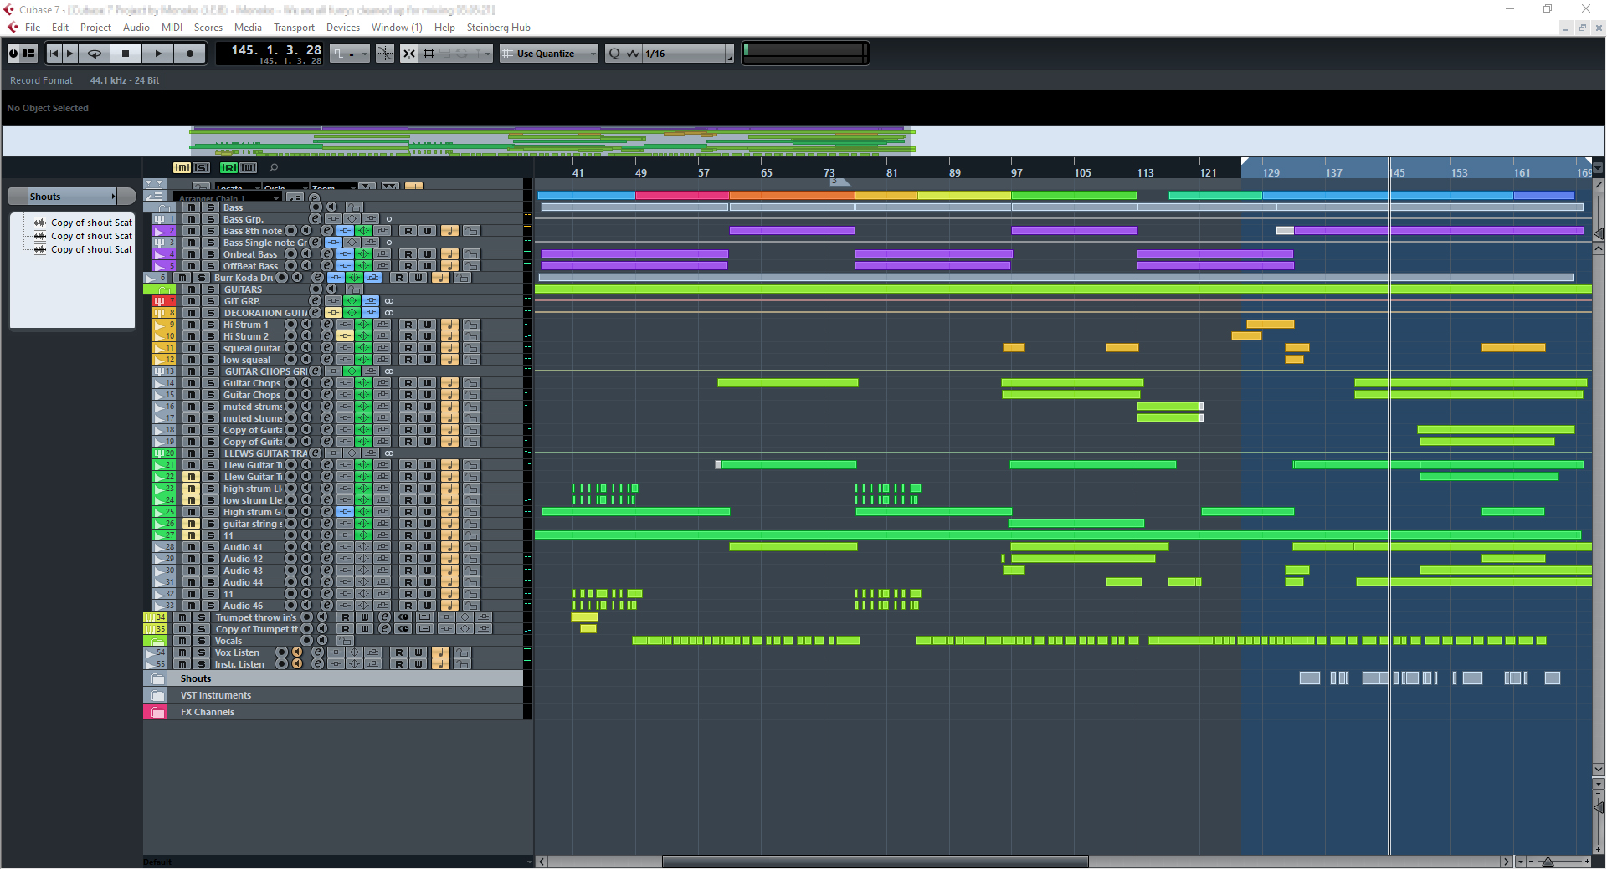Open the Project menu
Image resolution: width=1607 pixels, height=870 pixels.
(x=95, y=28)
